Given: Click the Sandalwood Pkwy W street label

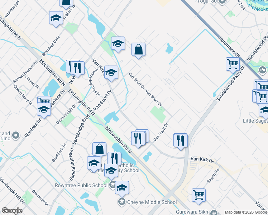Looking at the screenshot, I should [231, 84].
